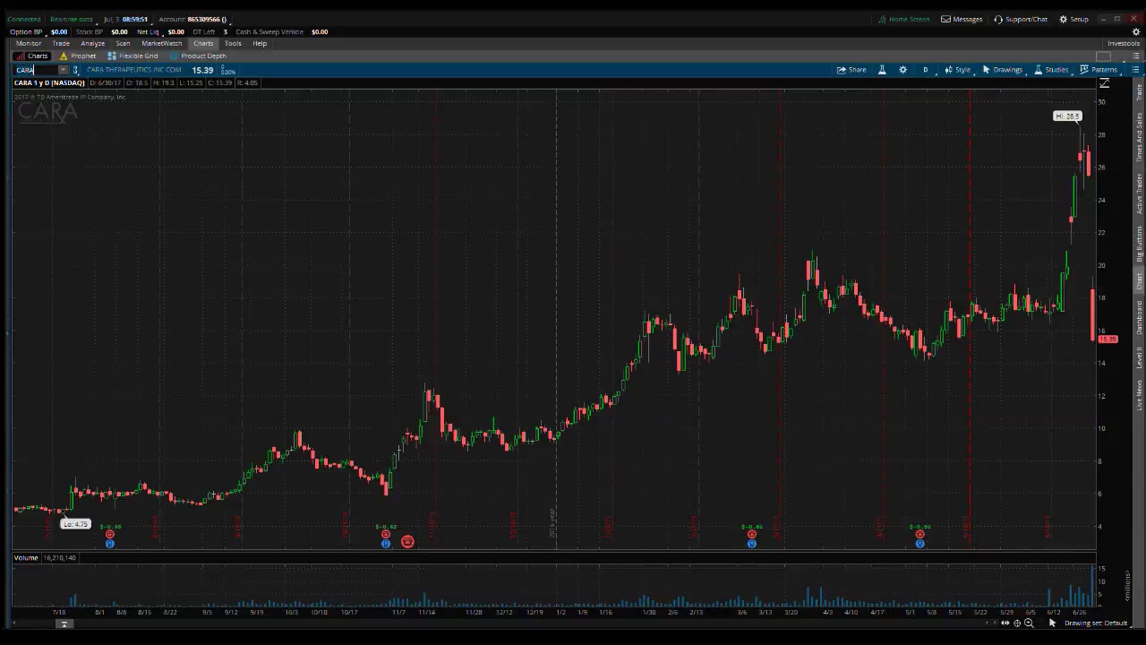This screenshot has height=645, width=1146.
Task: Click the Hi: 28.5 price bubble
Action: click(x=1067, y=116)
